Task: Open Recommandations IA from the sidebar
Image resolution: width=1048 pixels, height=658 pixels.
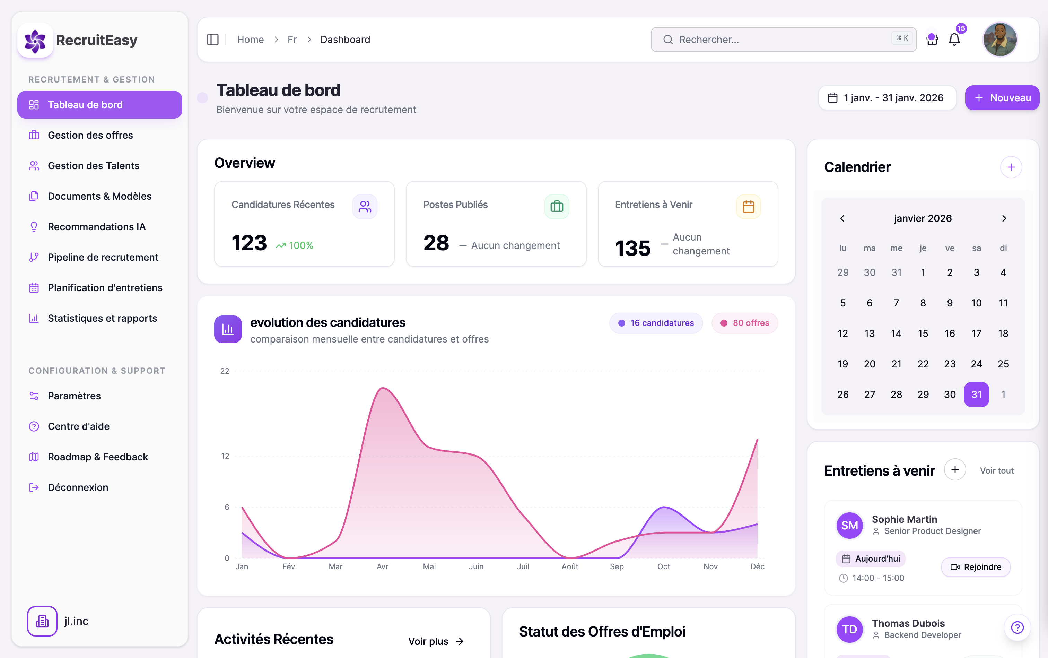Action: tap(97, 226)
